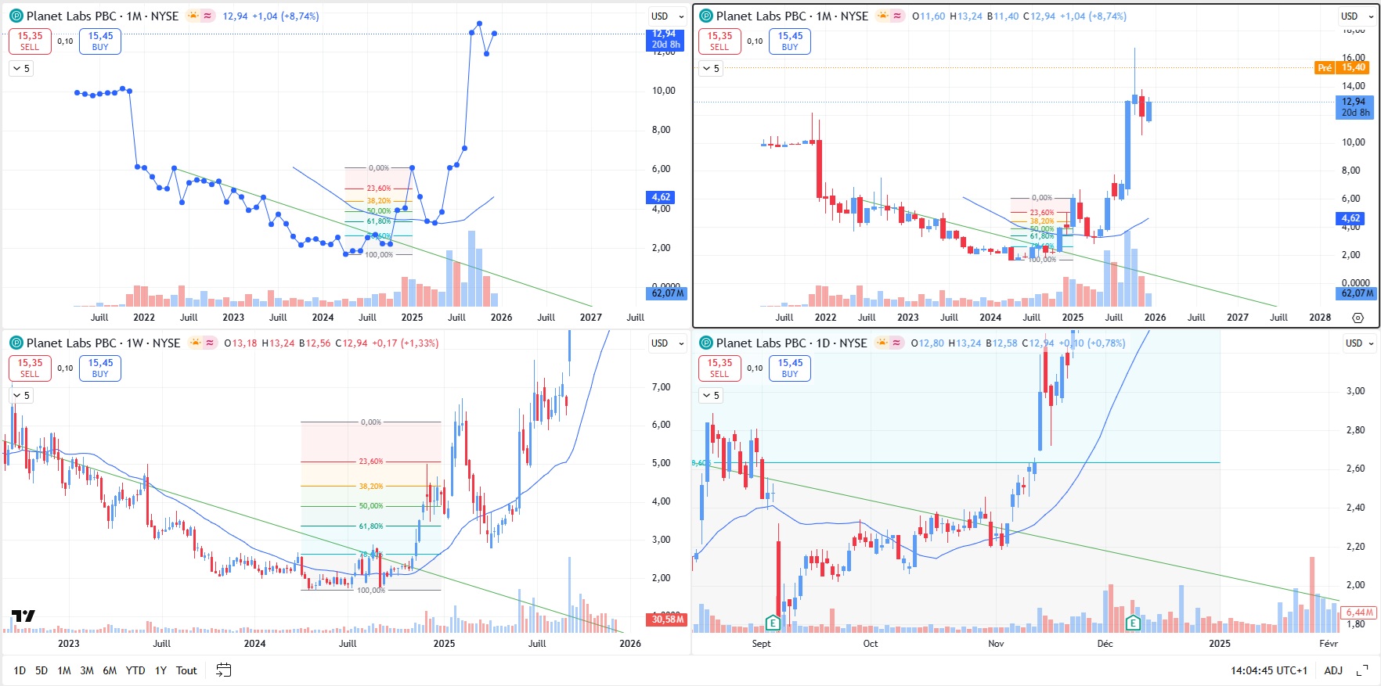Click the 1W chart title text
Screen dimensions: 1381x686
103,343
